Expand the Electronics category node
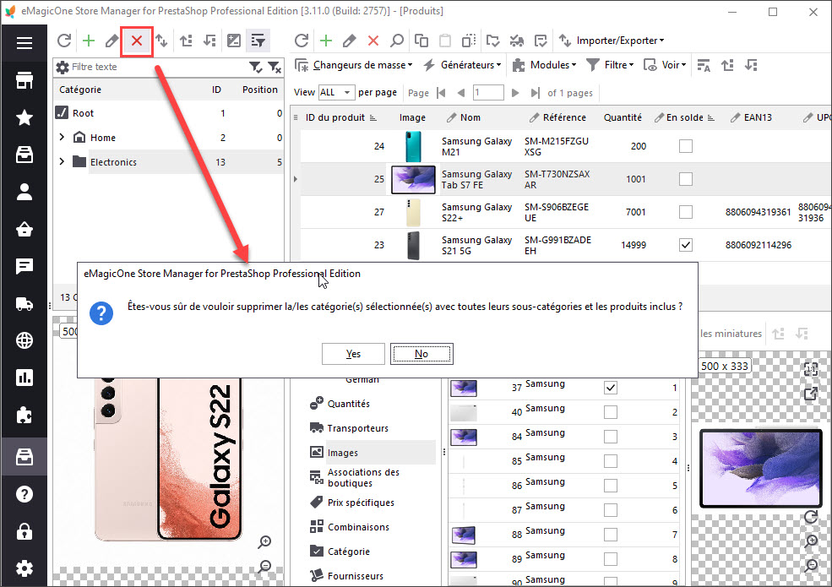The width and height of the screenshot is (832, 587). pos(62,161)
